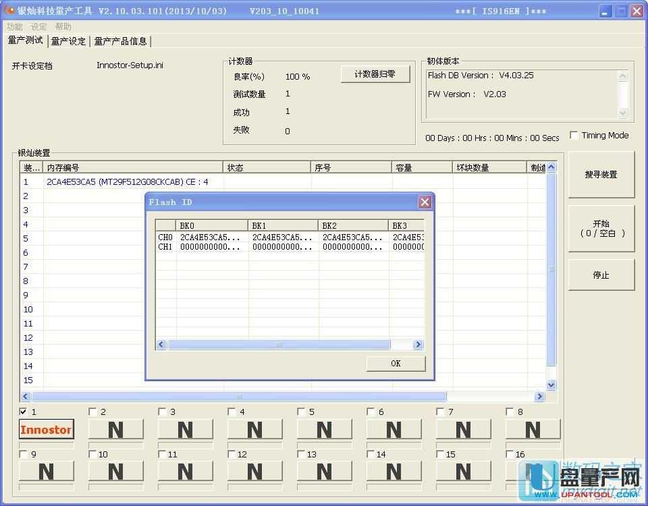Click the N status button for slot 9
The image size is (648, 506).
click(x=46, y=471)
